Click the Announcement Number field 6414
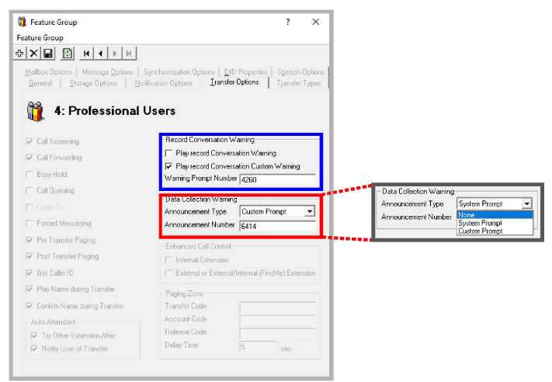Screen dimensions: 552x382 coord(278,226)
